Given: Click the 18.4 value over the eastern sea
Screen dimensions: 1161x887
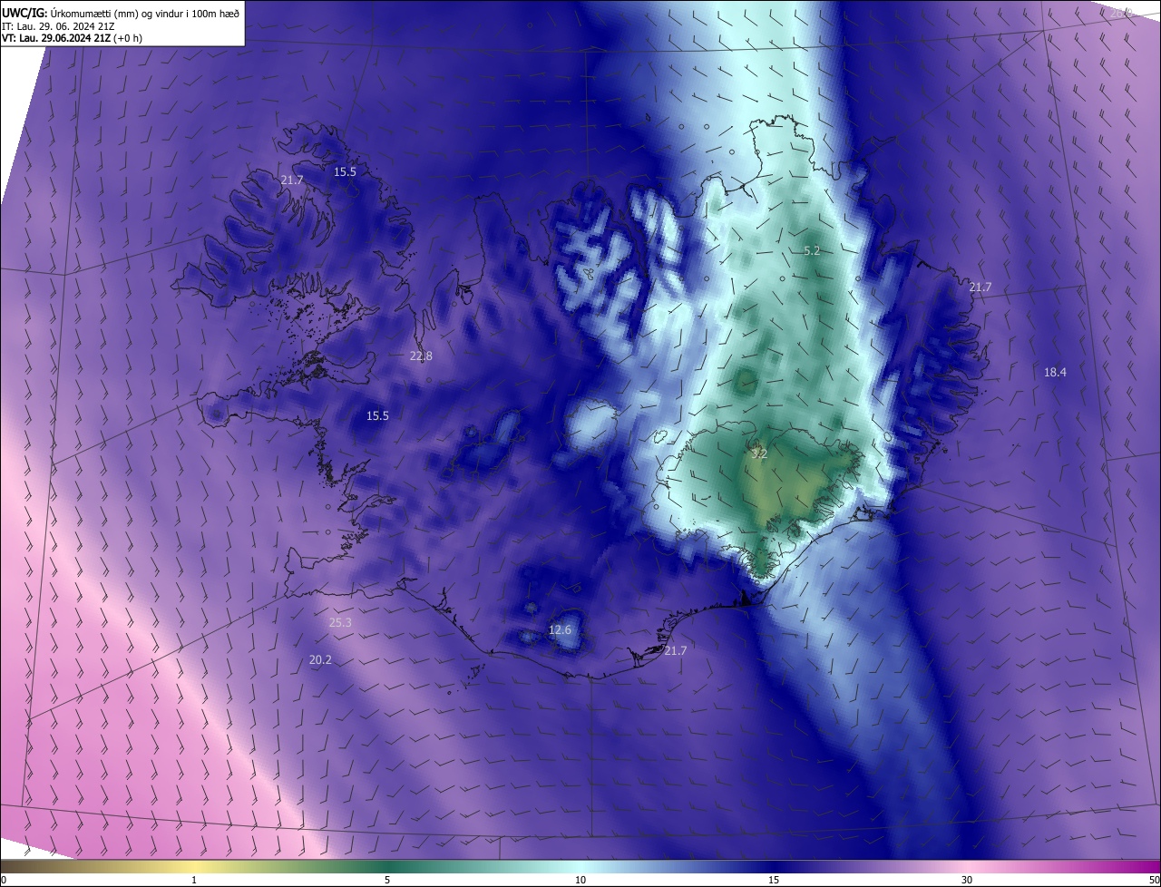Looking at the screenshot, I should (x=1055, y=372).
